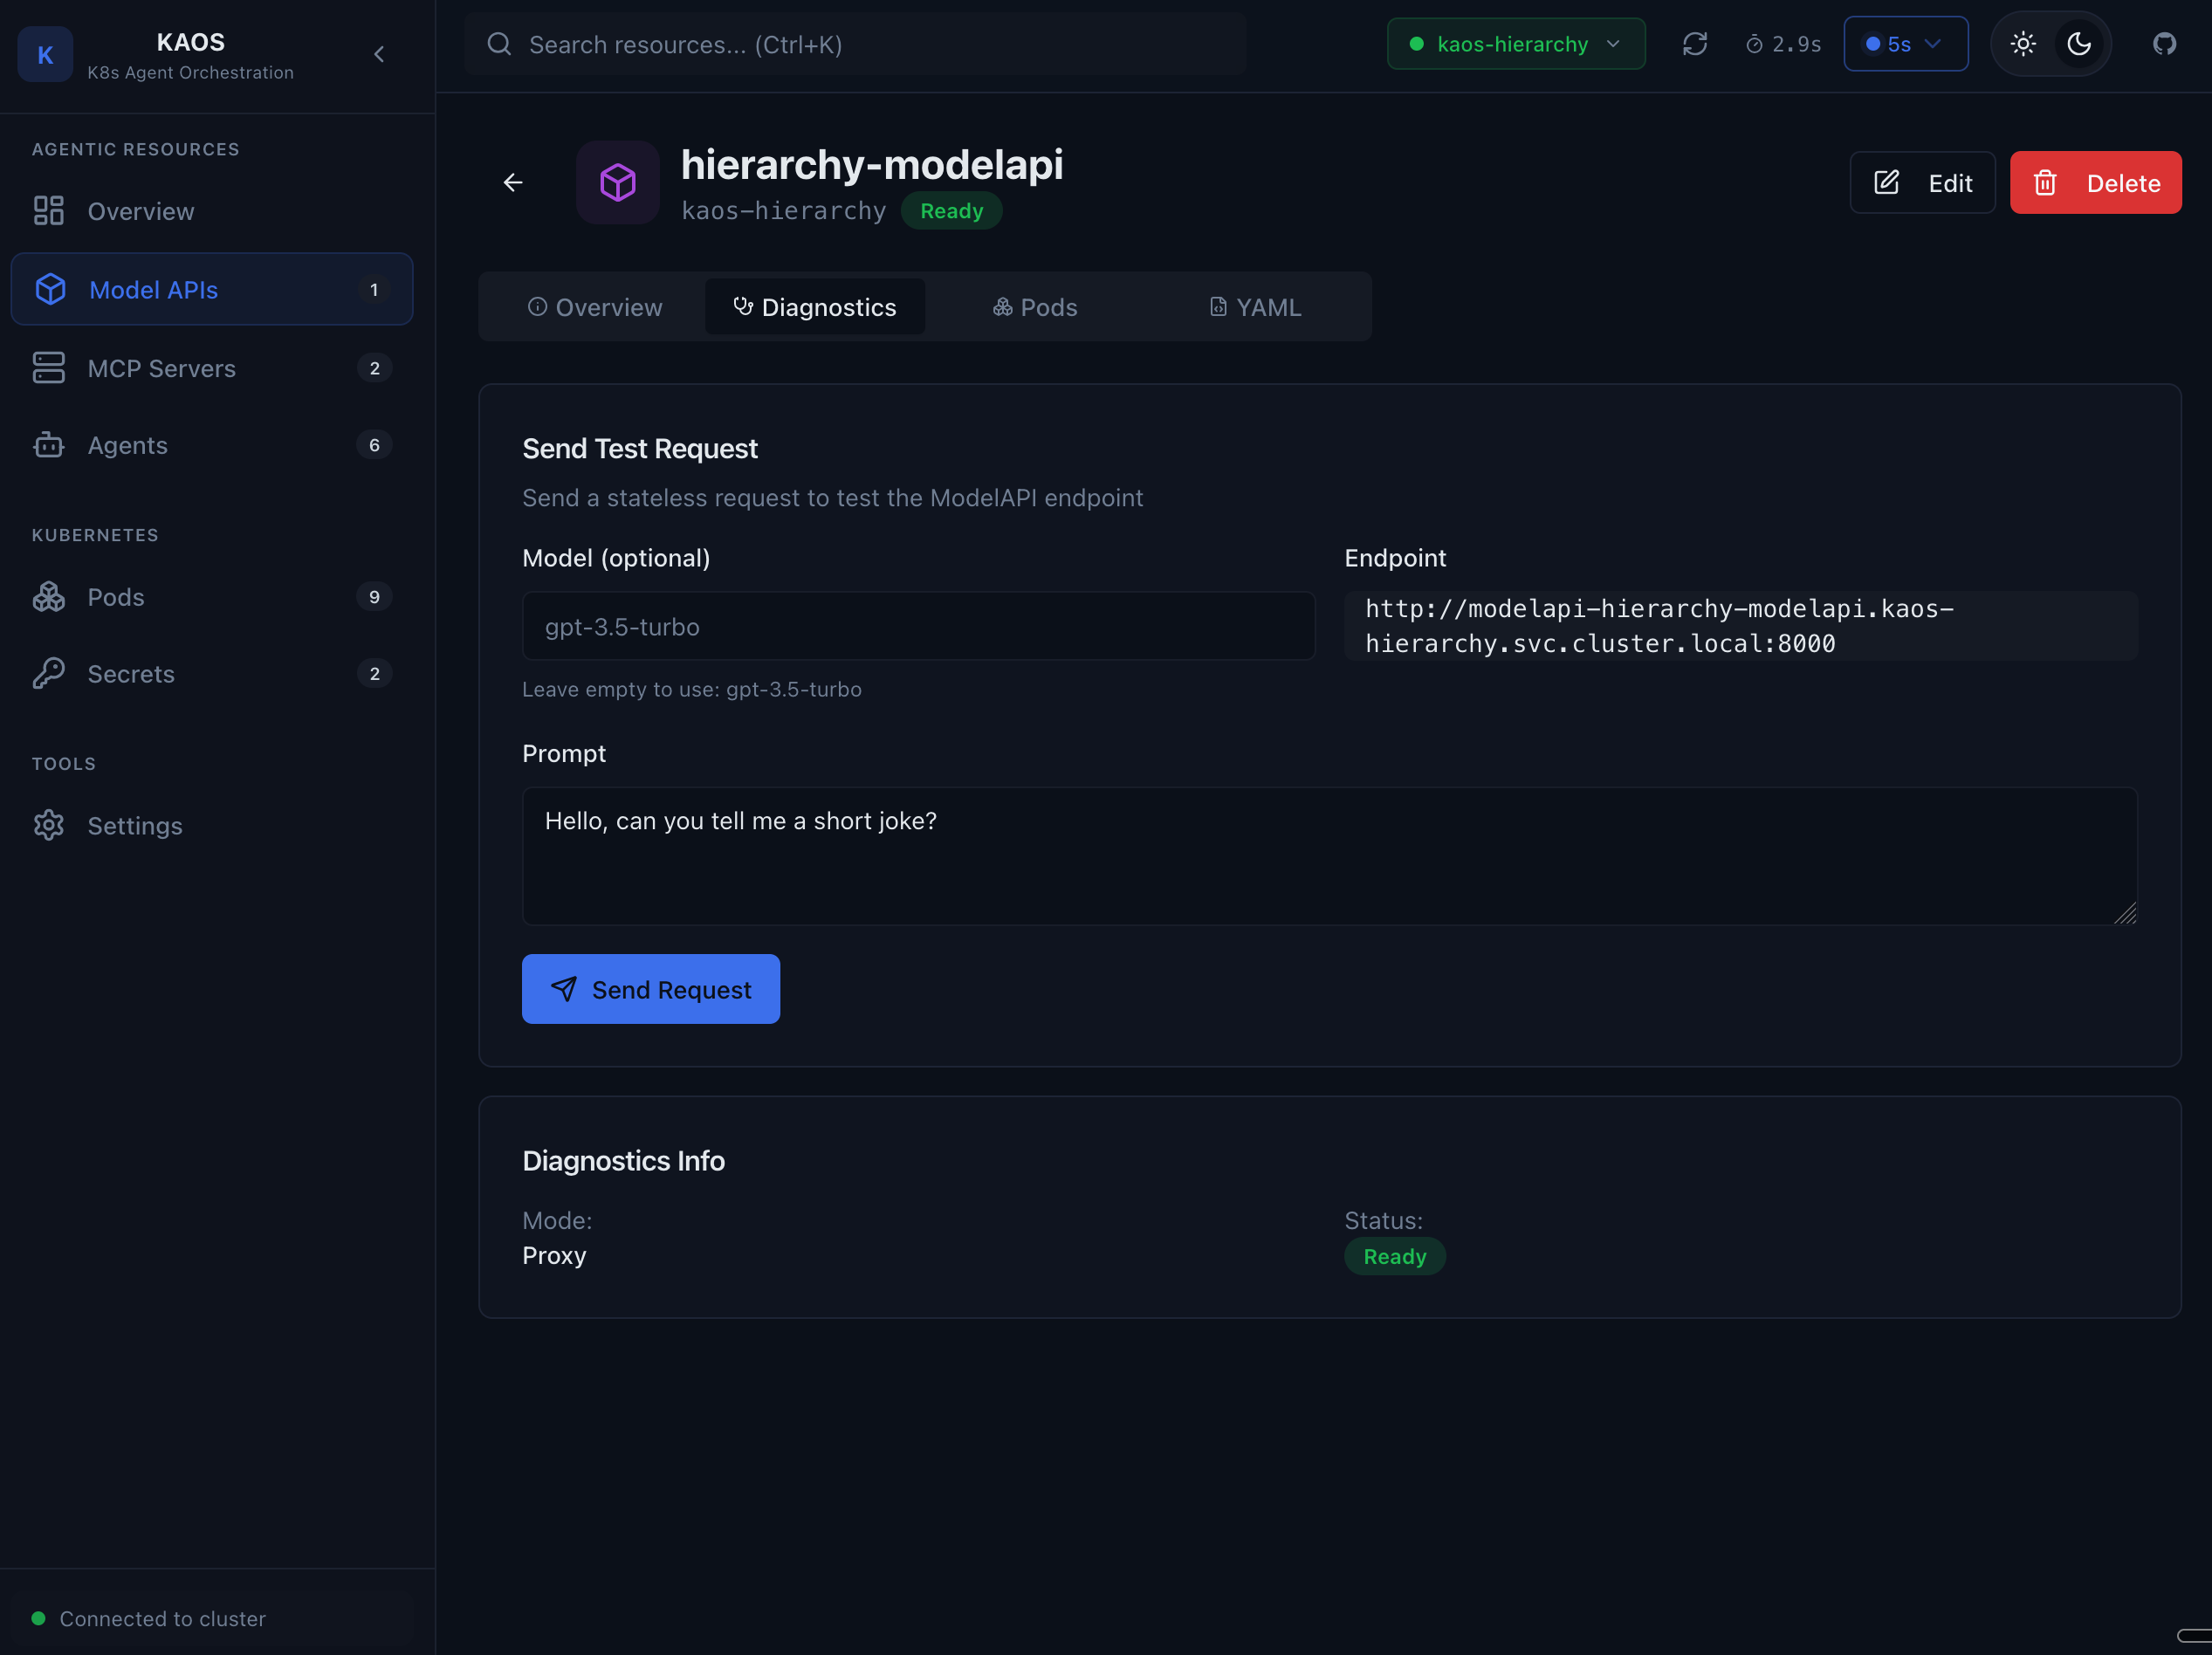The width and height of the screenshot is (2212, 1655).
Task: Open the kaos-hierarchy namespace dropdown
Action: coord(1515,44)
